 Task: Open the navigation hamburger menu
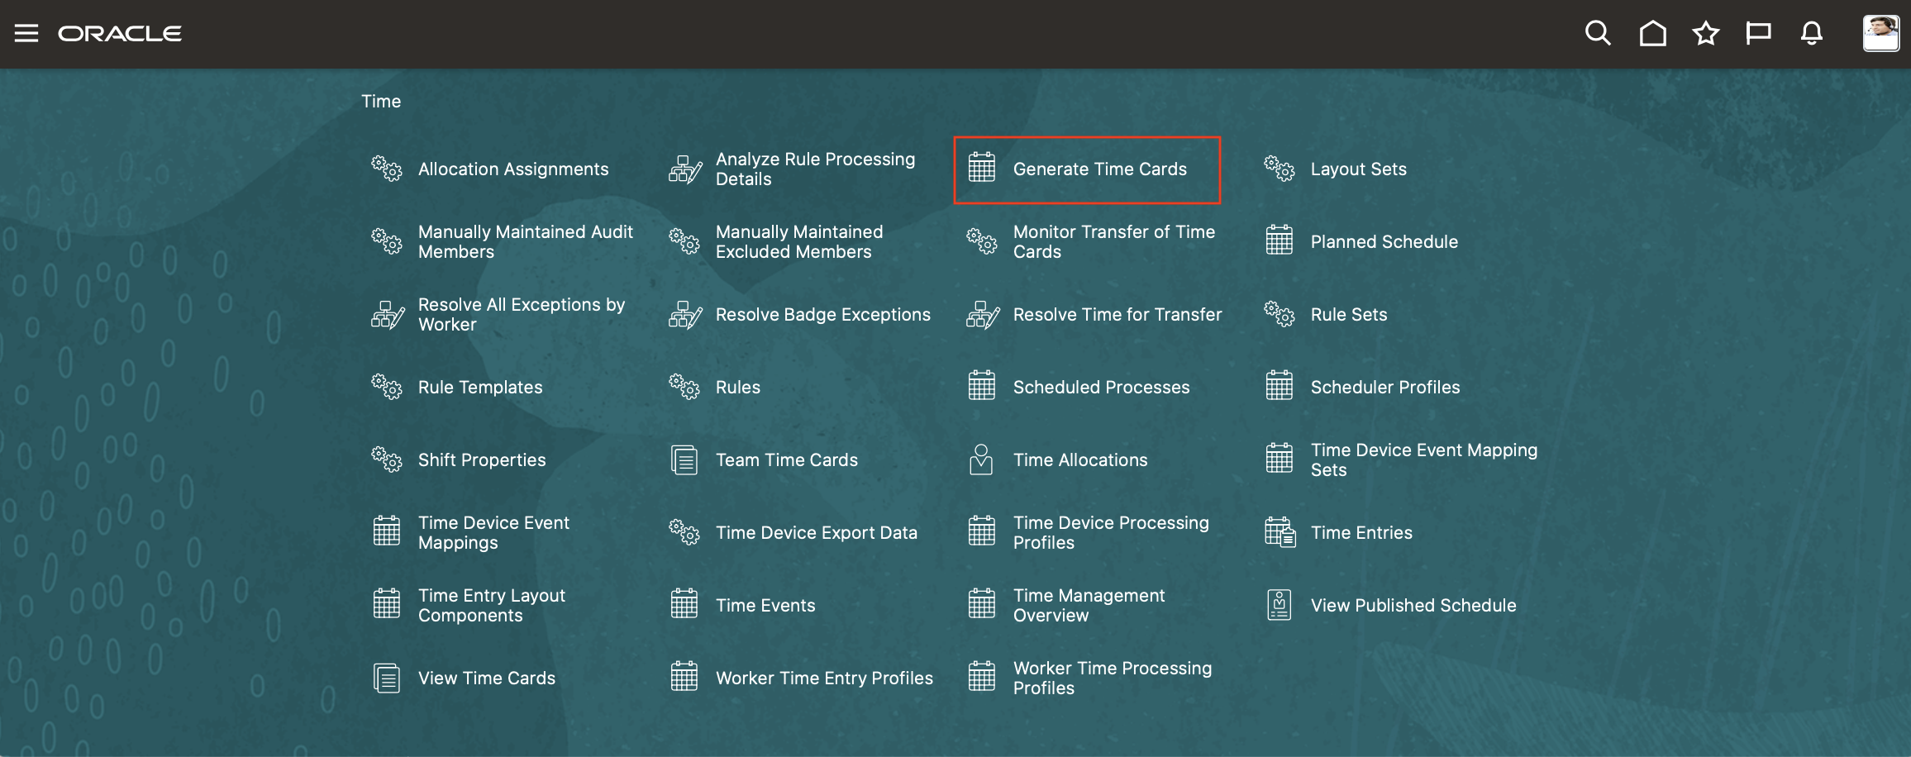tap(27, 32)
